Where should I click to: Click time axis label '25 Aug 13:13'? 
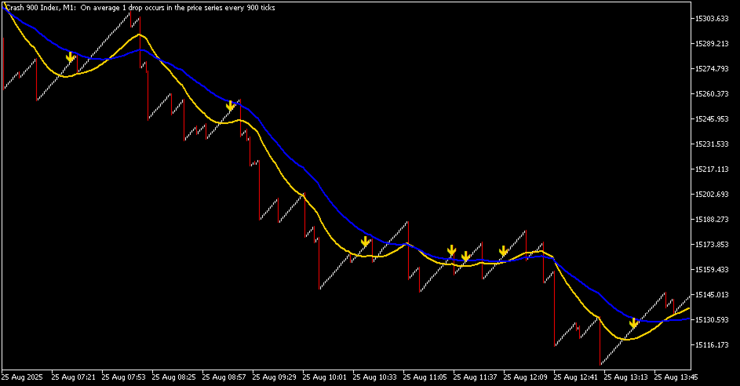point(625,377)
